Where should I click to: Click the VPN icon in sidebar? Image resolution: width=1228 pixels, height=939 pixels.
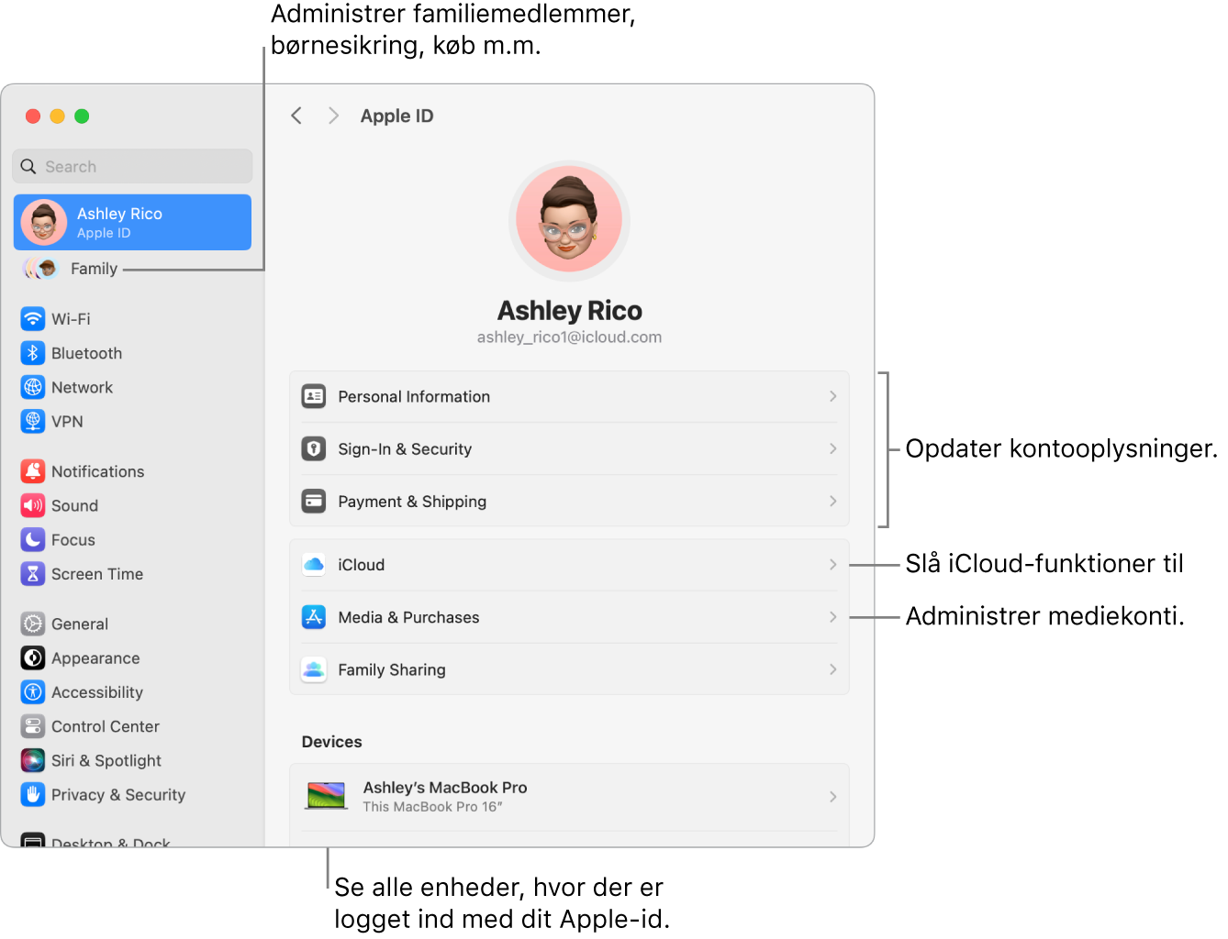point(33,421)
